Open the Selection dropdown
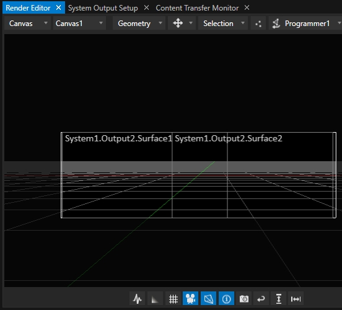Image resolution: width=342 pixels, height=310 pixels. point(223,23)
